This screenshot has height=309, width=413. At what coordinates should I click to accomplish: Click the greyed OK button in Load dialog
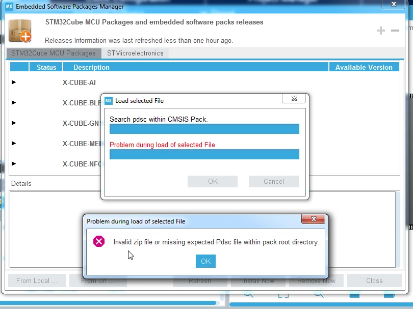(x=213, y=181)
